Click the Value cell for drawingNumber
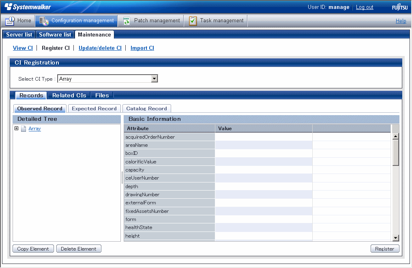 coord(264,195)
